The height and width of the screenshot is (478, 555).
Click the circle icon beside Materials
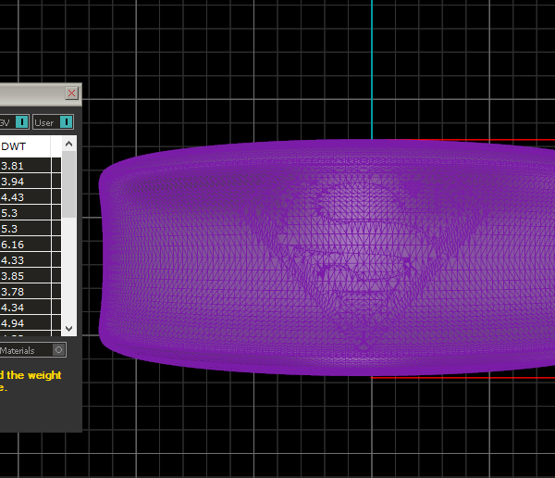point(58,350)
